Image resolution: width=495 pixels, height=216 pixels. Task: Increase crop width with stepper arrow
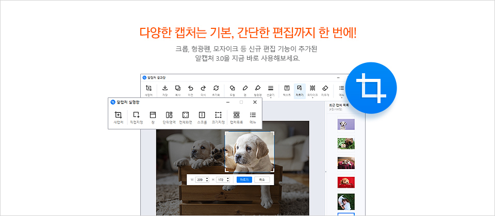click(207, 178)
